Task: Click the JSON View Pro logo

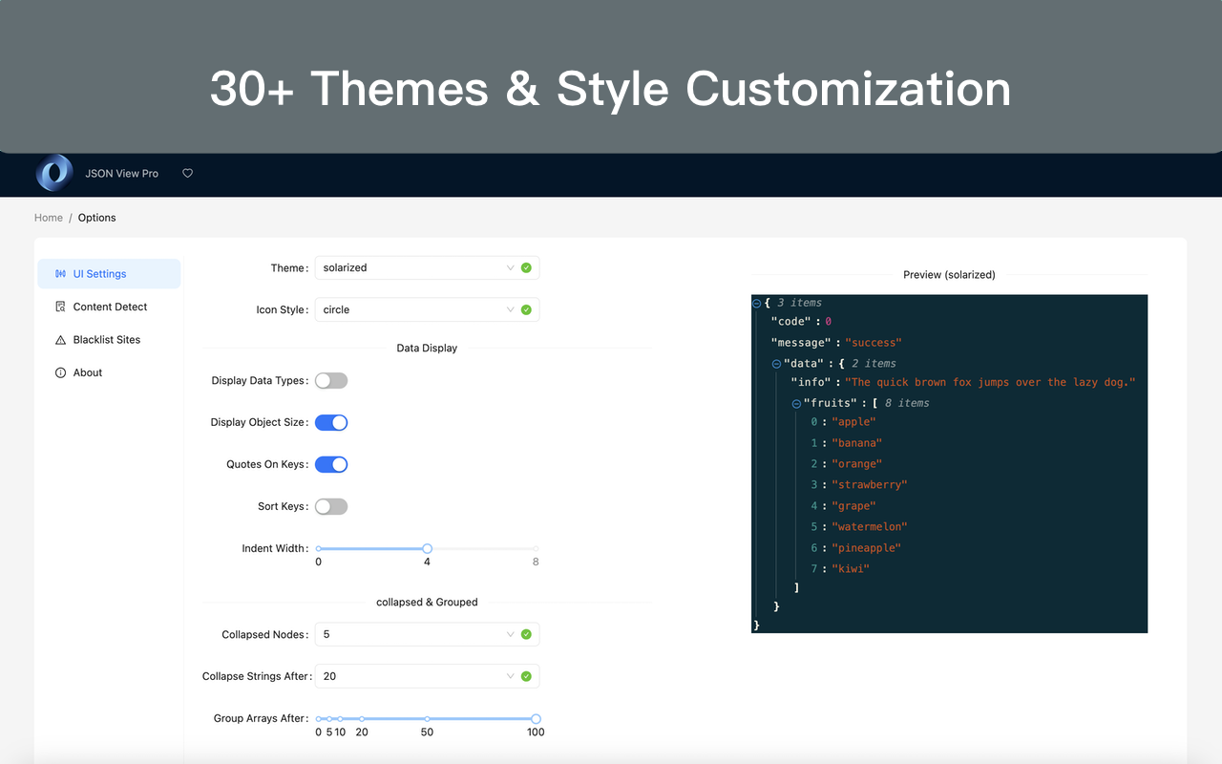Action: pos(53,173)
